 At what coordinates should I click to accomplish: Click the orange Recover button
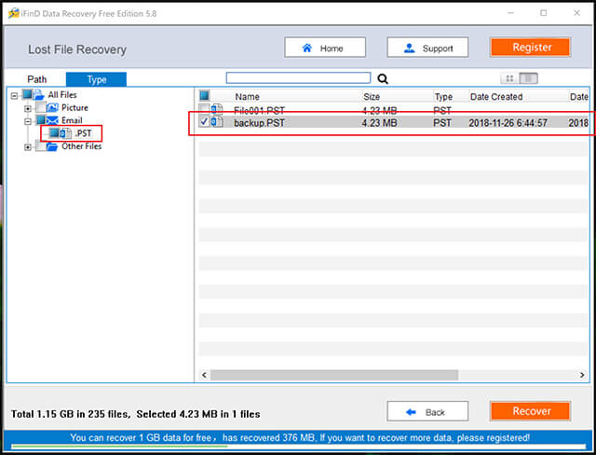coord(530,411)
